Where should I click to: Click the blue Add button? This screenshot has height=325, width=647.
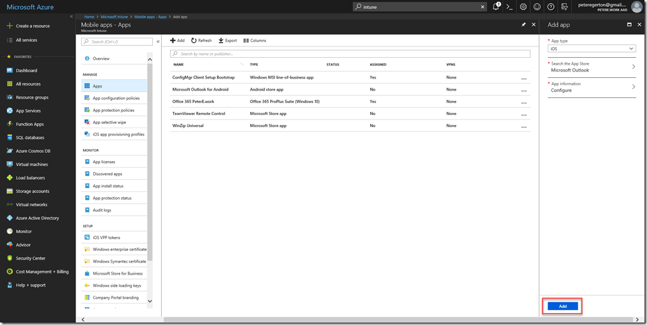(x=563, y=306)
